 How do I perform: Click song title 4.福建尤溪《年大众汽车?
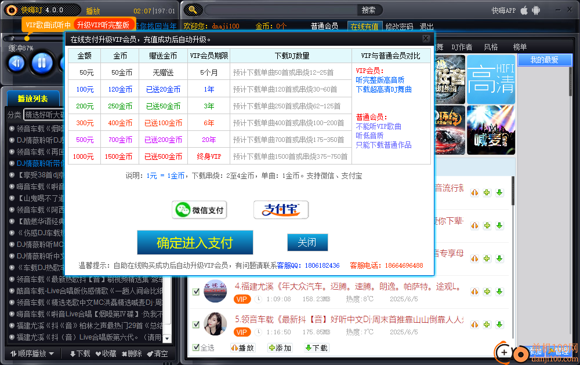[x=347, y=286]
